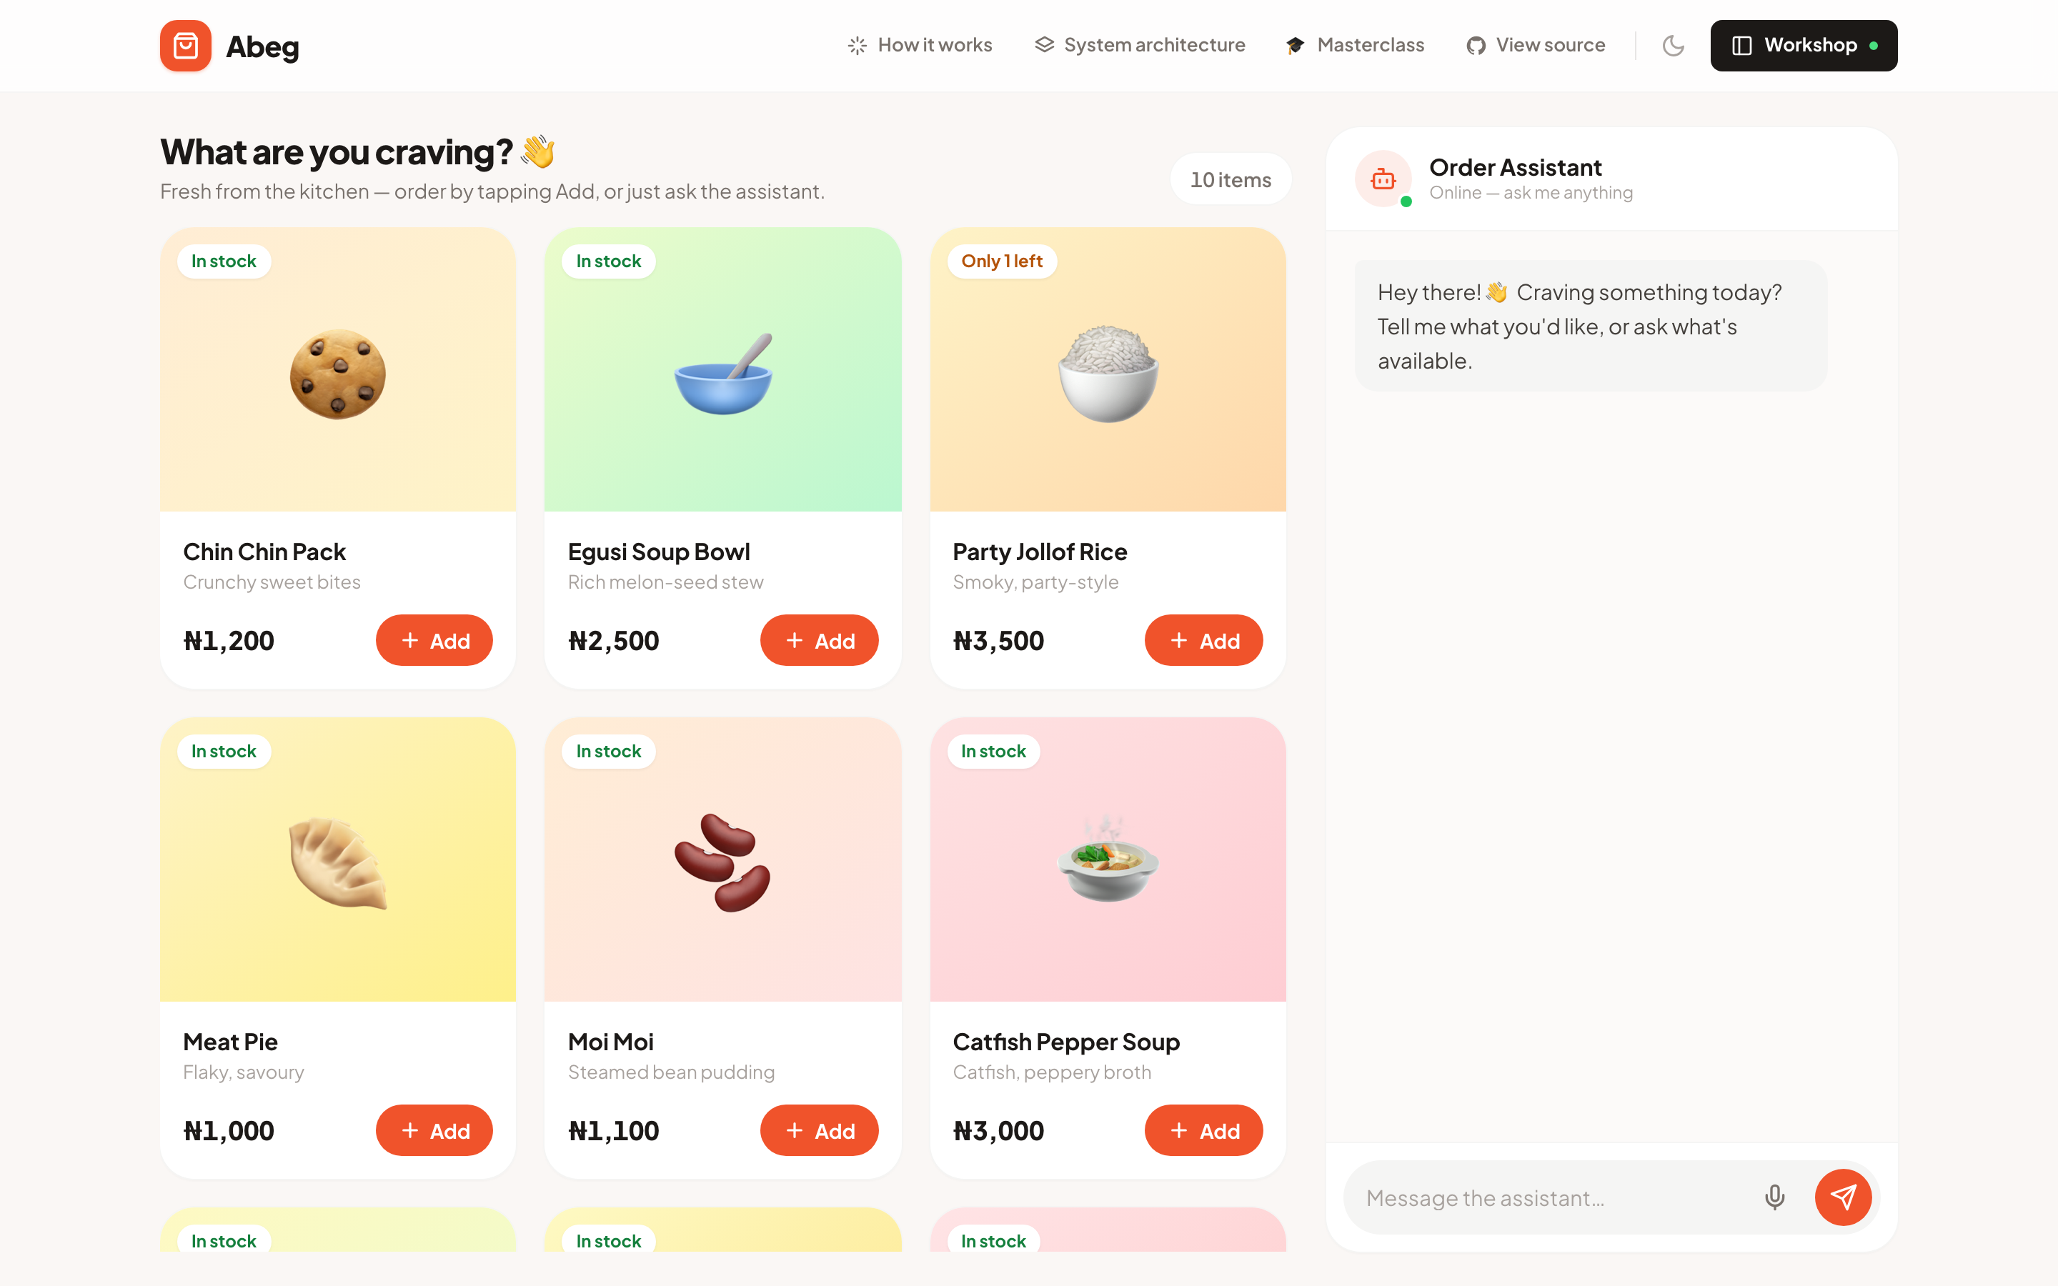Click the Egusi Soup Bowl image

[723, 374]
